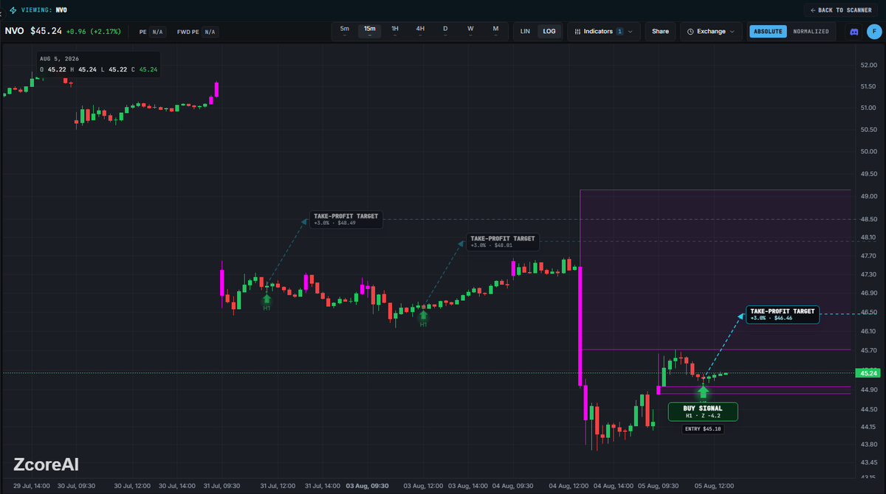Set price scale to LIN
The width and height of the screenshot is (886, 494).
click(x=525, y=32)
